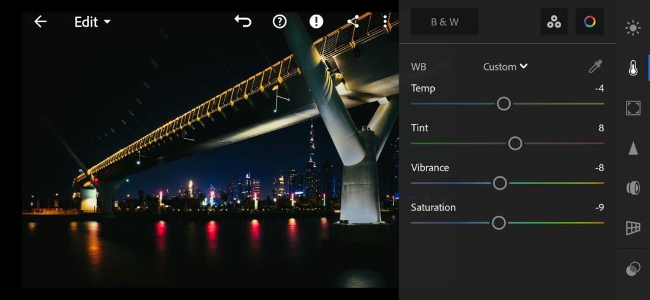The height and width of the screenshot is (300, 650).
Task: Click the Saturation label
Action: (433, 207)
